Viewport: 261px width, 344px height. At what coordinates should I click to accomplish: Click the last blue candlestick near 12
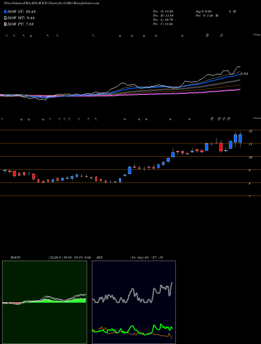(x=240, y=139)
